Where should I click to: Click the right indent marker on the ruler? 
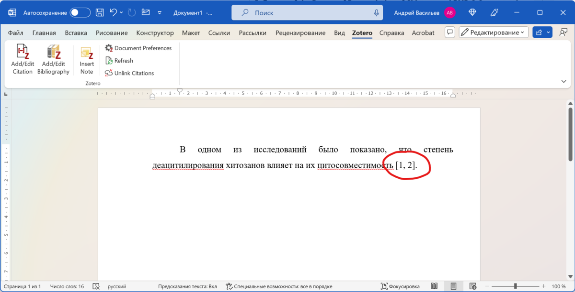pos(453,96)
